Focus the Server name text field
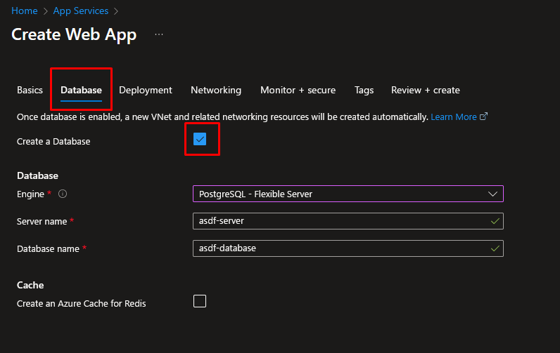The width and height of the screenshot is (560, 353). pos(338,221)
